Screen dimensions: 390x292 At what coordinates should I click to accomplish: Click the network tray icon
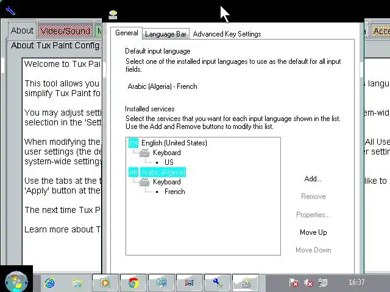[x=323, y=282]
